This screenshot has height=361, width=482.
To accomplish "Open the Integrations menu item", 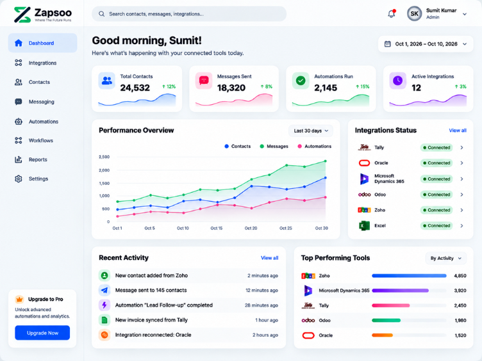I will pos(42,63).
